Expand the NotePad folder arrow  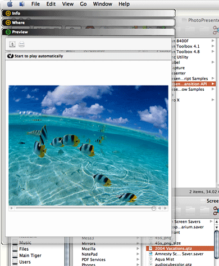tap(138, 254)
